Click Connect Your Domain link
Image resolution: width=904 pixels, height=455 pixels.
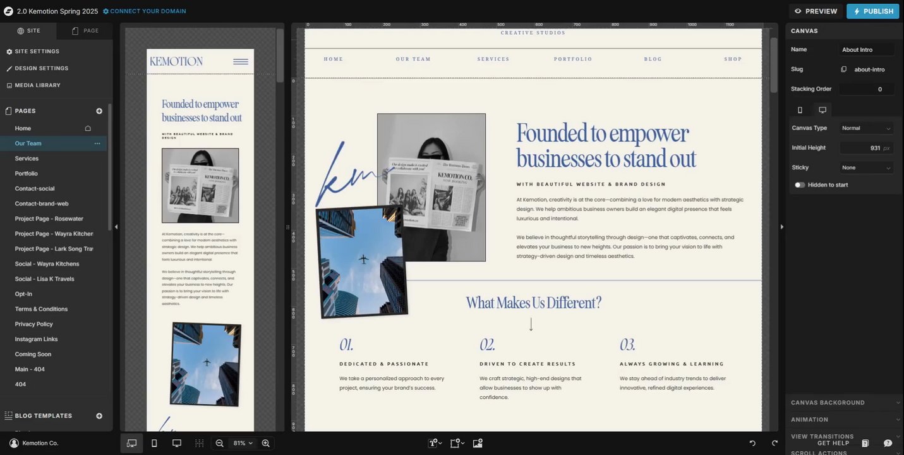click(x=145, y=11)
